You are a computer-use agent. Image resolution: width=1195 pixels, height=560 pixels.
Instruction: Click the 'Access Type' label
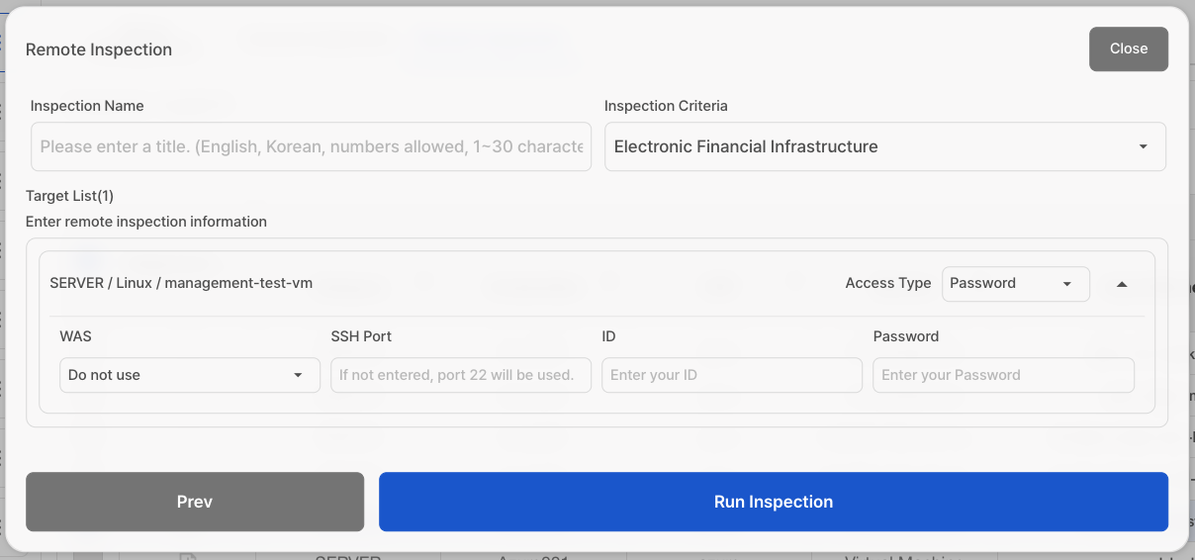point(887,283)
